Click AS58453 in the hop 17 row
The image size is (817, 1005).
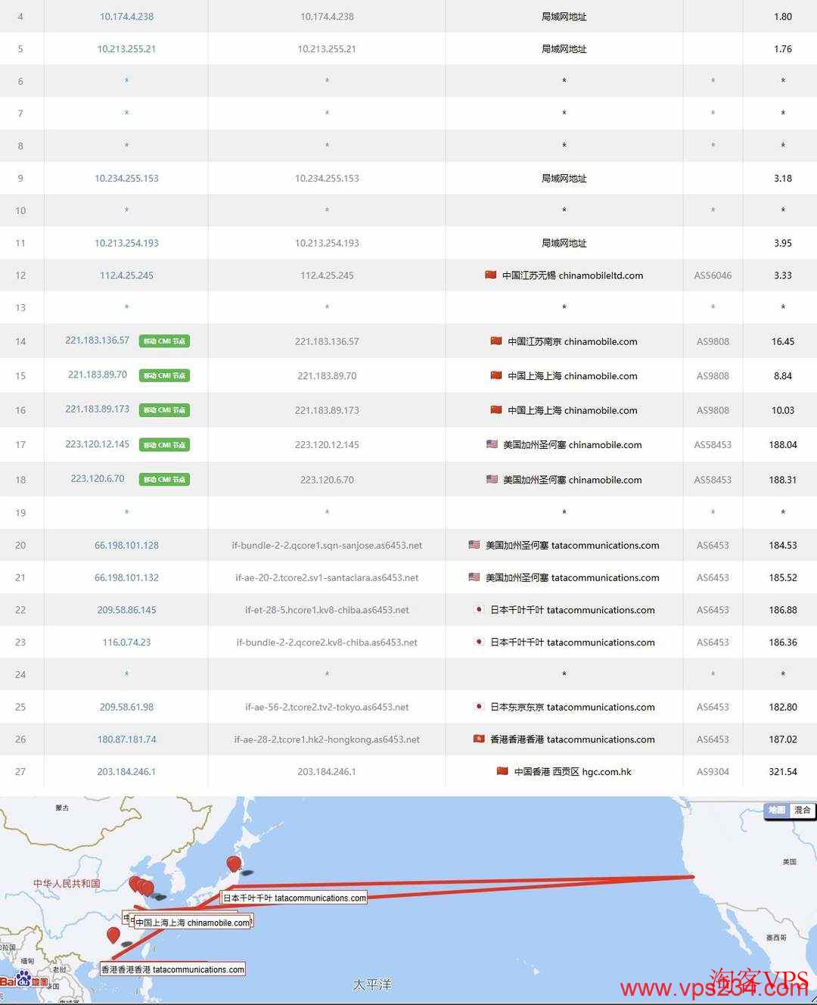point(713,445)
